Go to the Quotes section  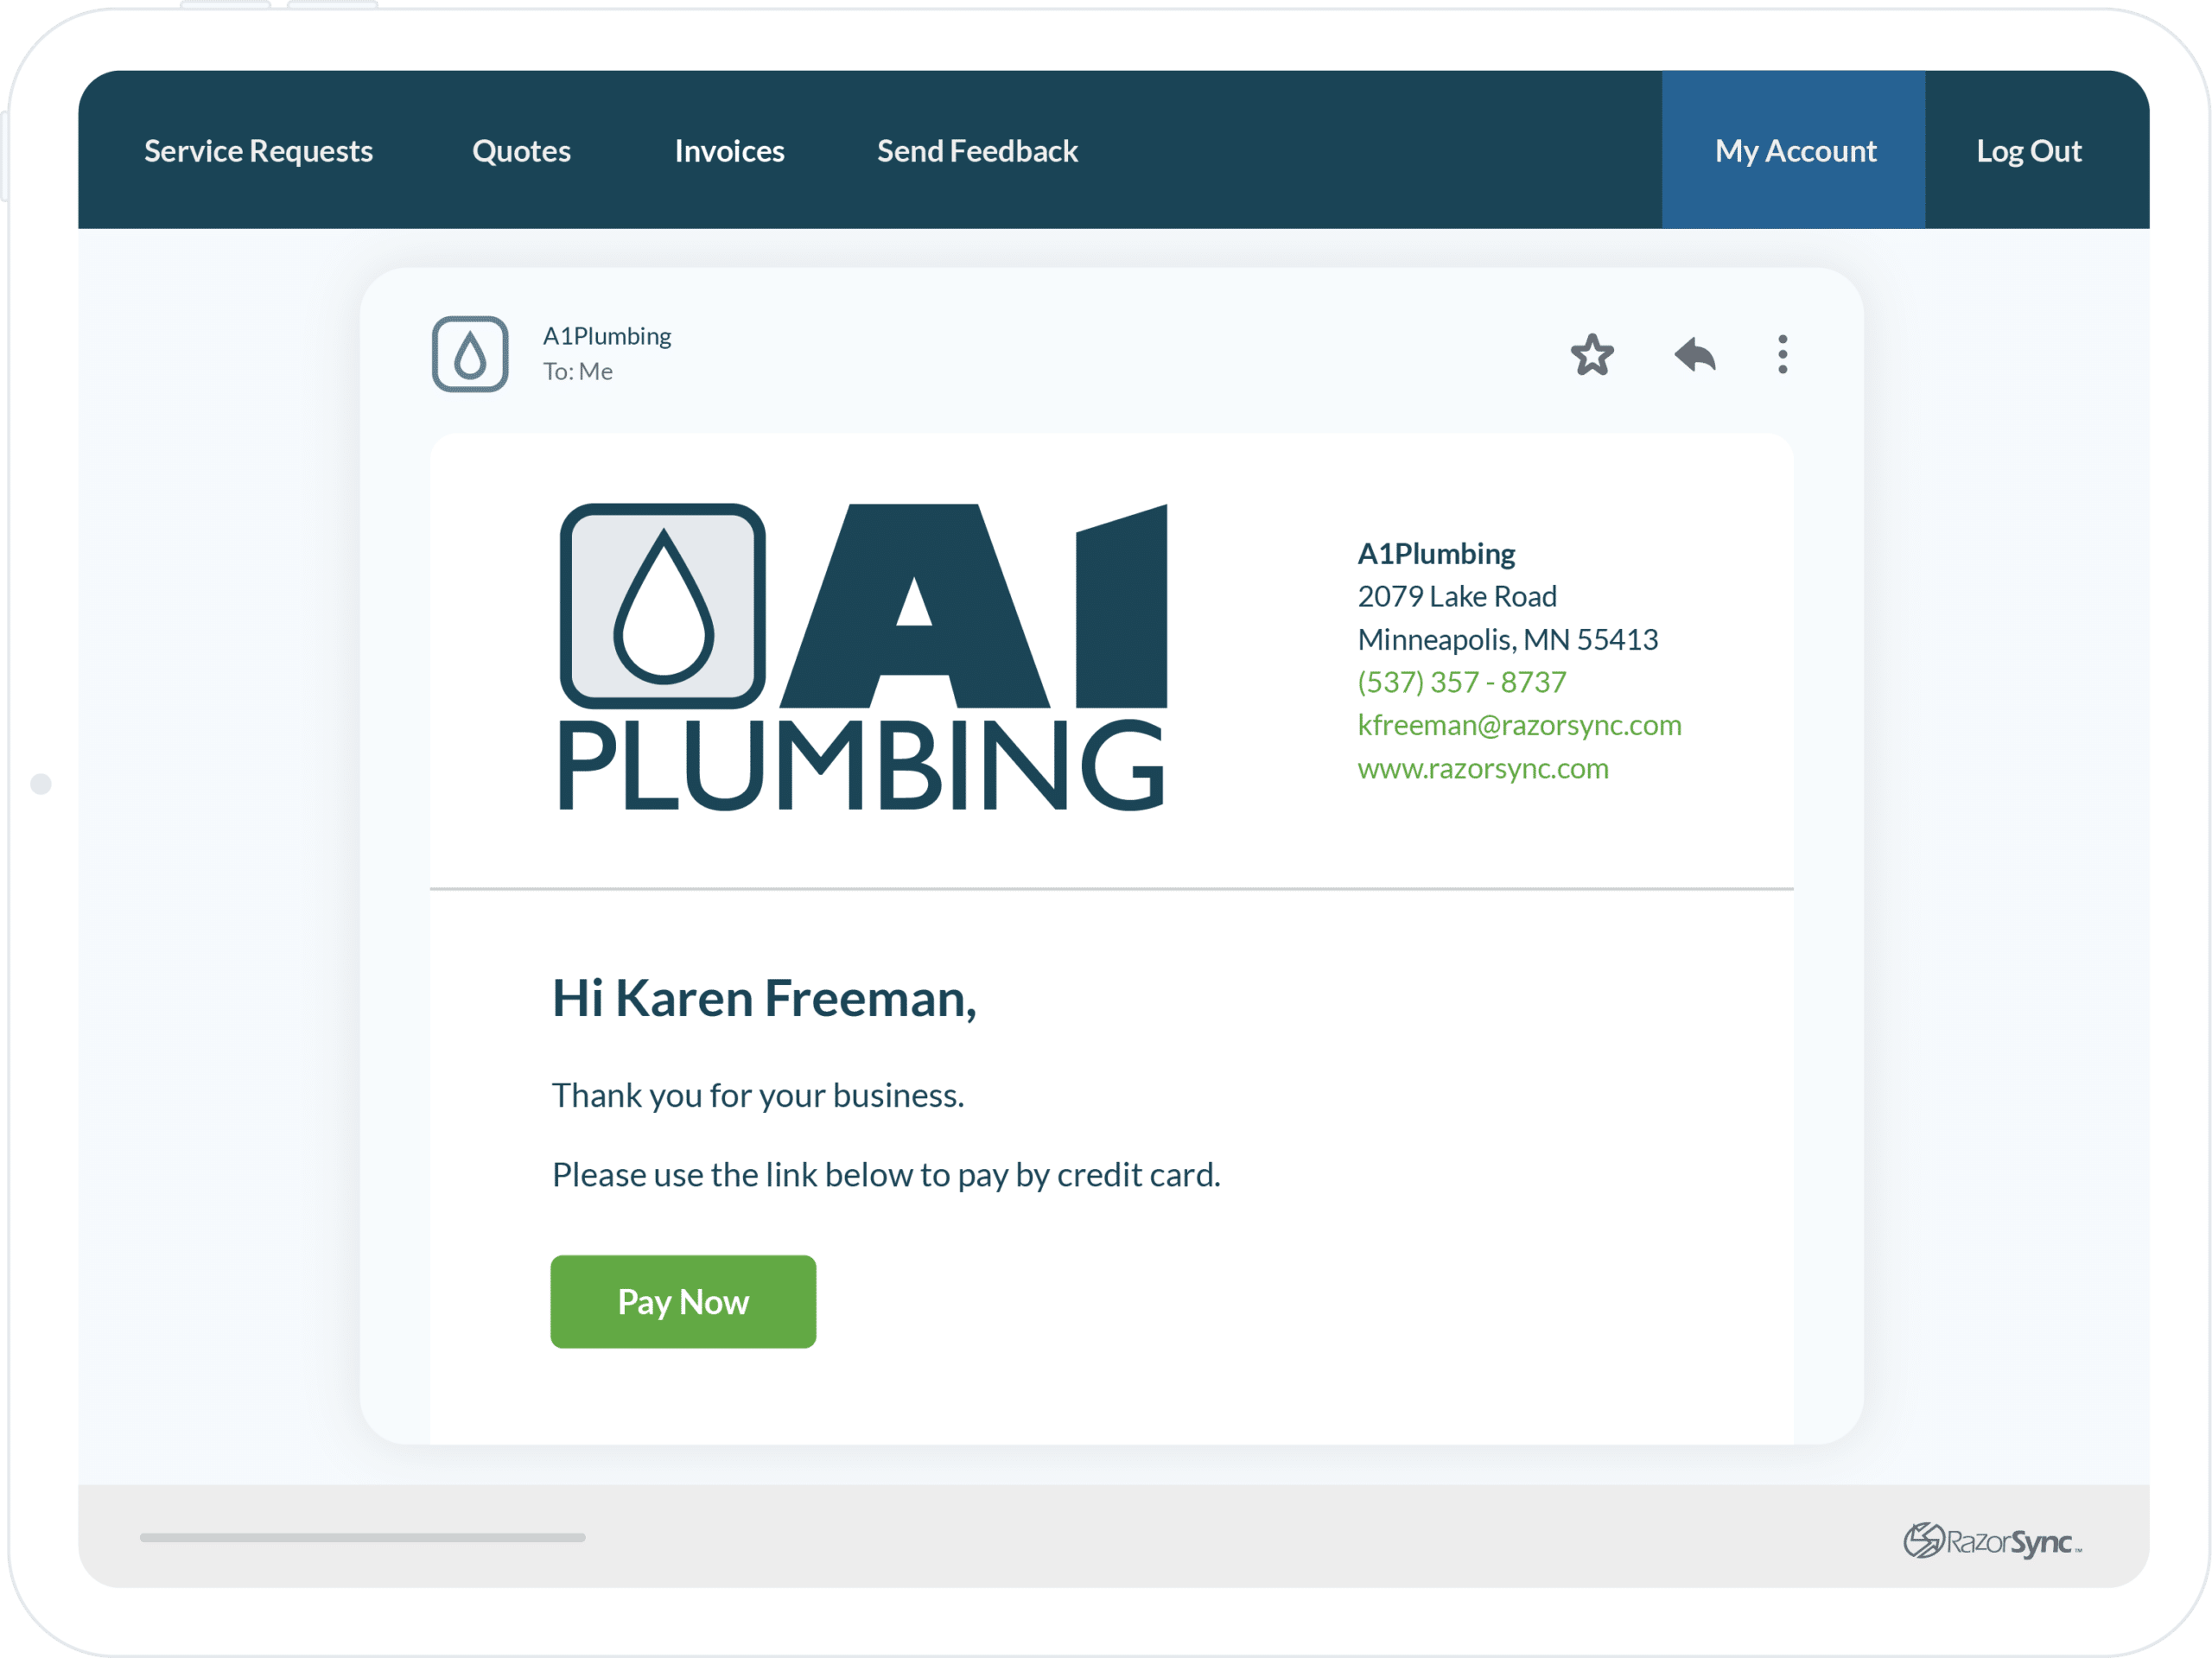point(521,151)
